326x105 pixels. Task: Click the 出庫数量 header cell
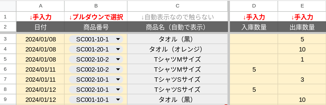302,27
